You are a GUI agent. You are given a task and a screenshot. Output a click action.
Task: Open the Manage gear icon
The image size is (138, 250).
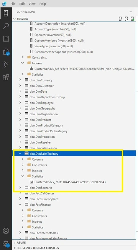6,244
